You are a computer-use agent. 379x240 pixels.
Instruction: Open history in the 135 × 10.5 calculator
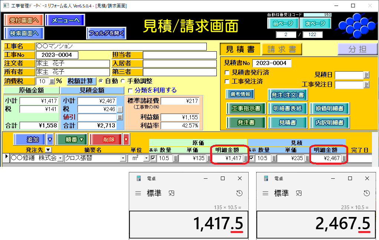tap(239, 193)
